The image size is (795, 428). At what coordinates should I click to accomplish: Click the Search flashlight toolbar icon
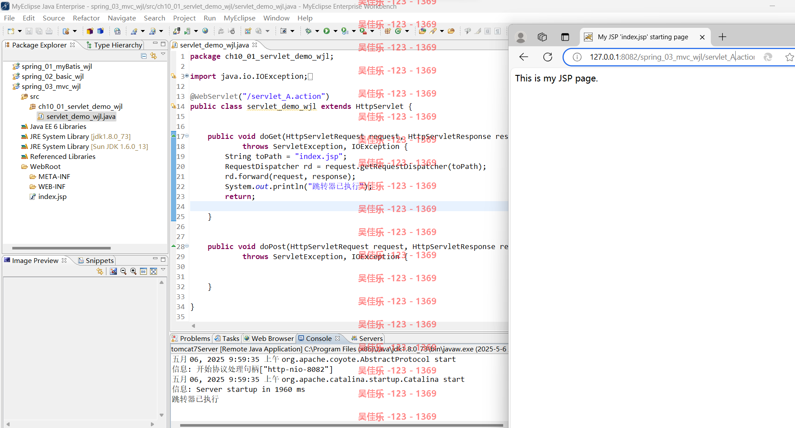click(433, 31)
